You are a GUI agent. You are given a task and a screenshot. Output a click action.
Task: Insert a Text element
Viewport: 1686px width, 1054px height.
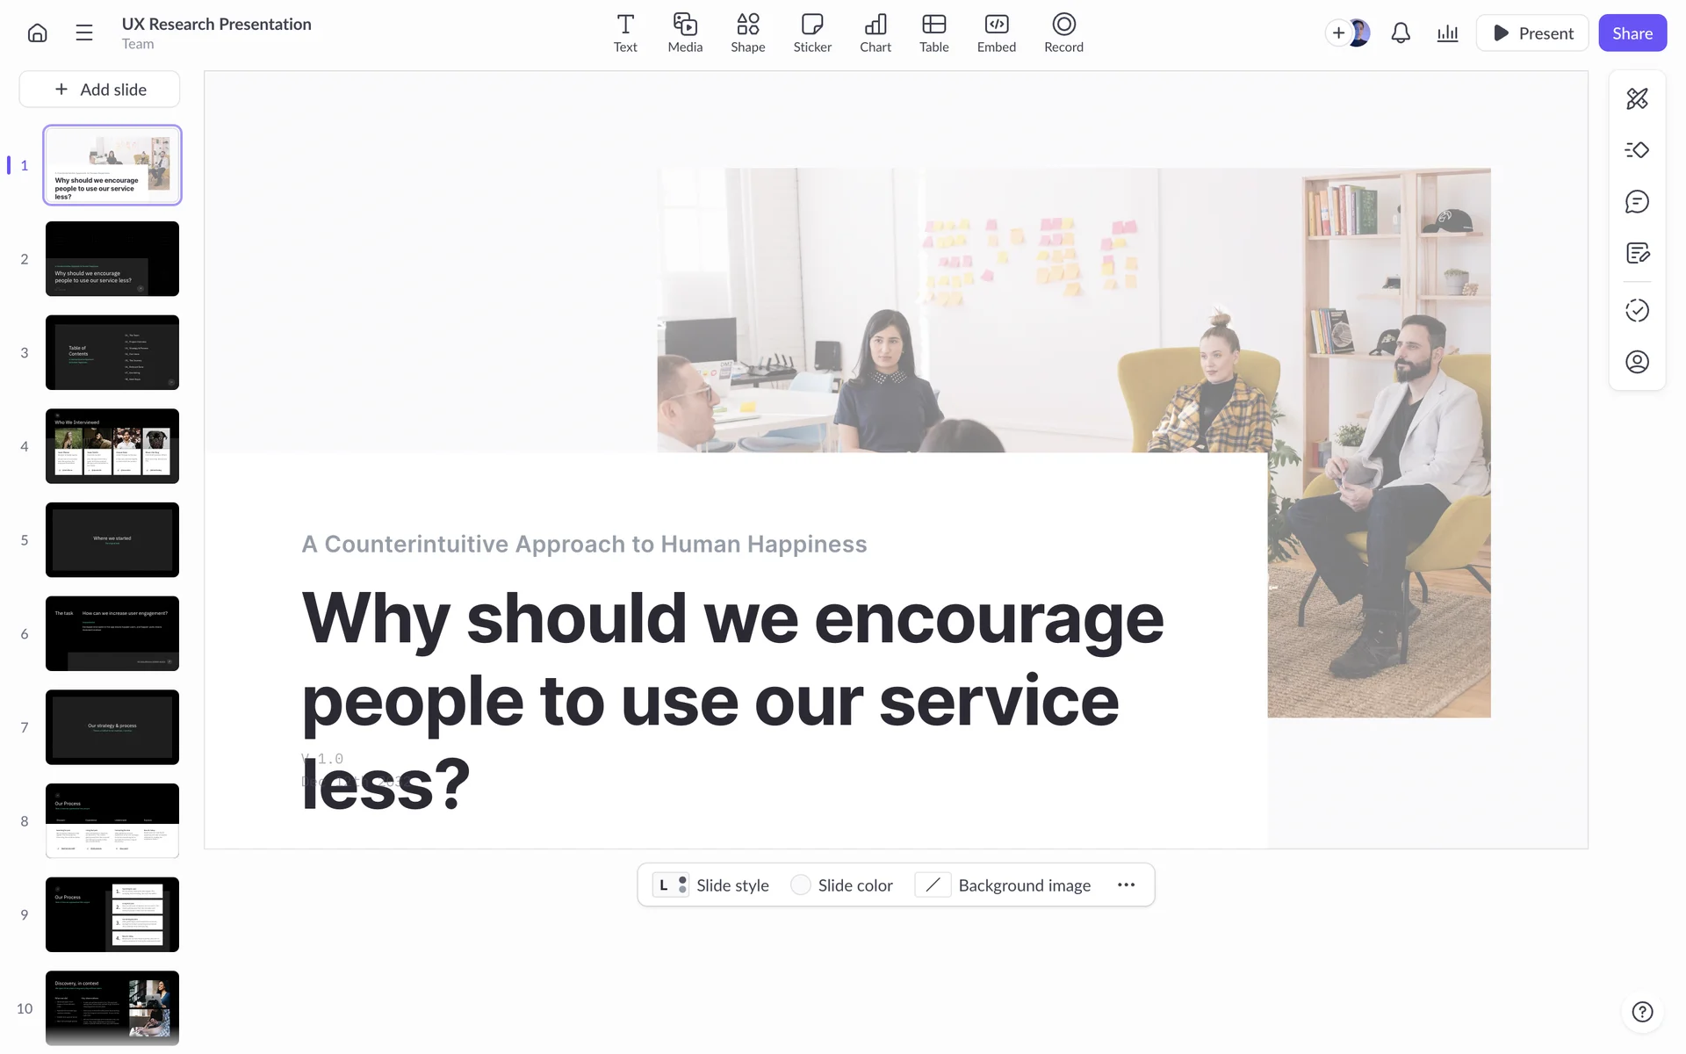pyautogui.click(x=625, y=33)
